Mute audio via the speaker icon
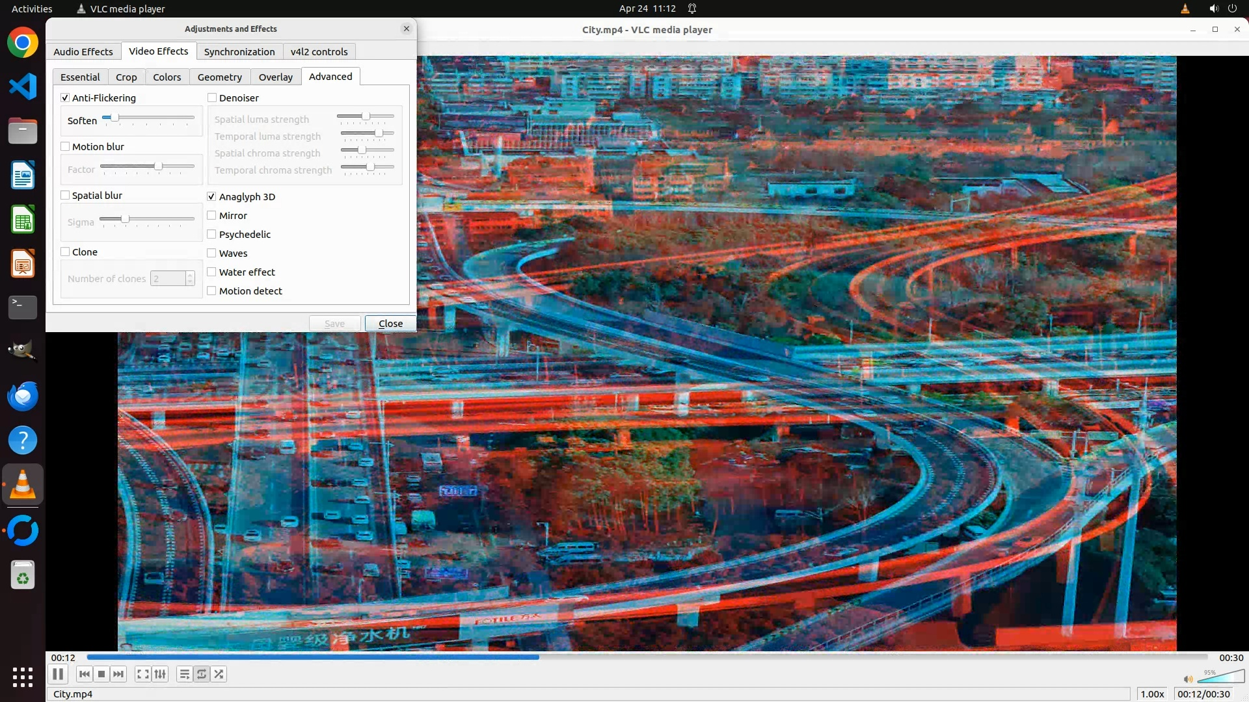1249x702 pixels. (x=1188, y=679)
